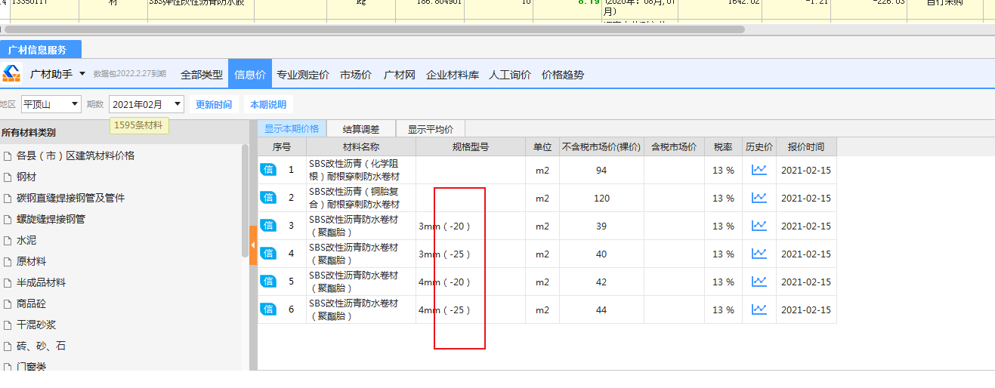Click the 信 badge on row 5
Screen dimensions: 995x388
268,282
